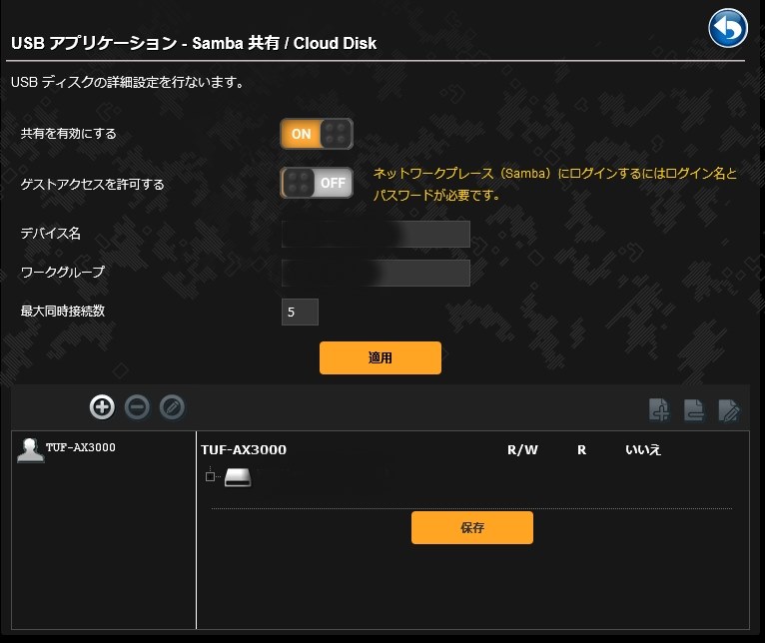This screenshot has width=765, height=643.
Task: Click the rename folder icon
Action: tap(729, 409)
